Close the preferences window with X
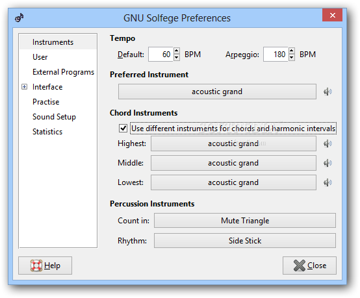The width and height of the screenshot is (360, 298). (333, 15)
